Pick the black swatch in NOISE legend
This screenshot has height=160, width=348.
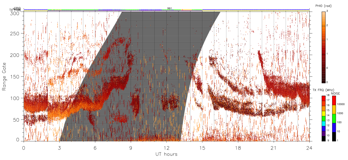334,137
